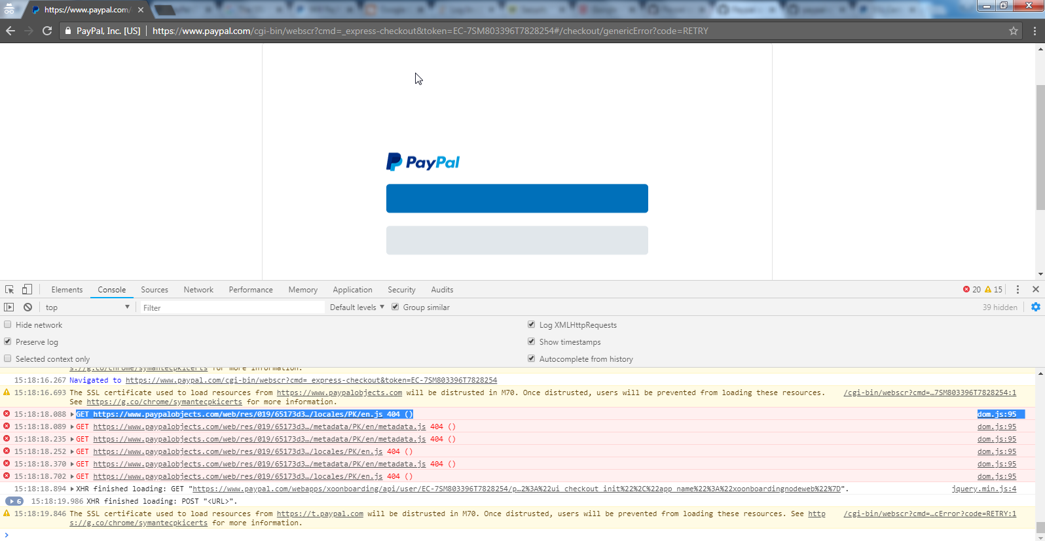Open the Navigated to express-checkout URL link
This screenshot has width=1045, height=541.
(x=311, y=380)
